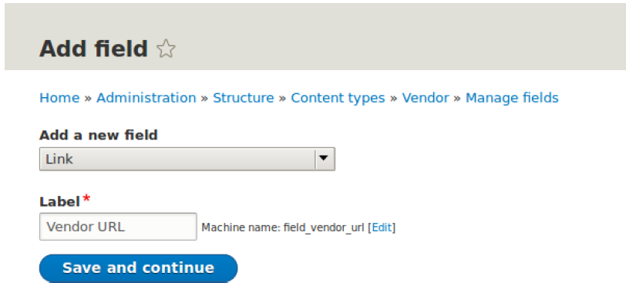
Task: Open the Add a new field select box
Action: [x=187, y=159]
